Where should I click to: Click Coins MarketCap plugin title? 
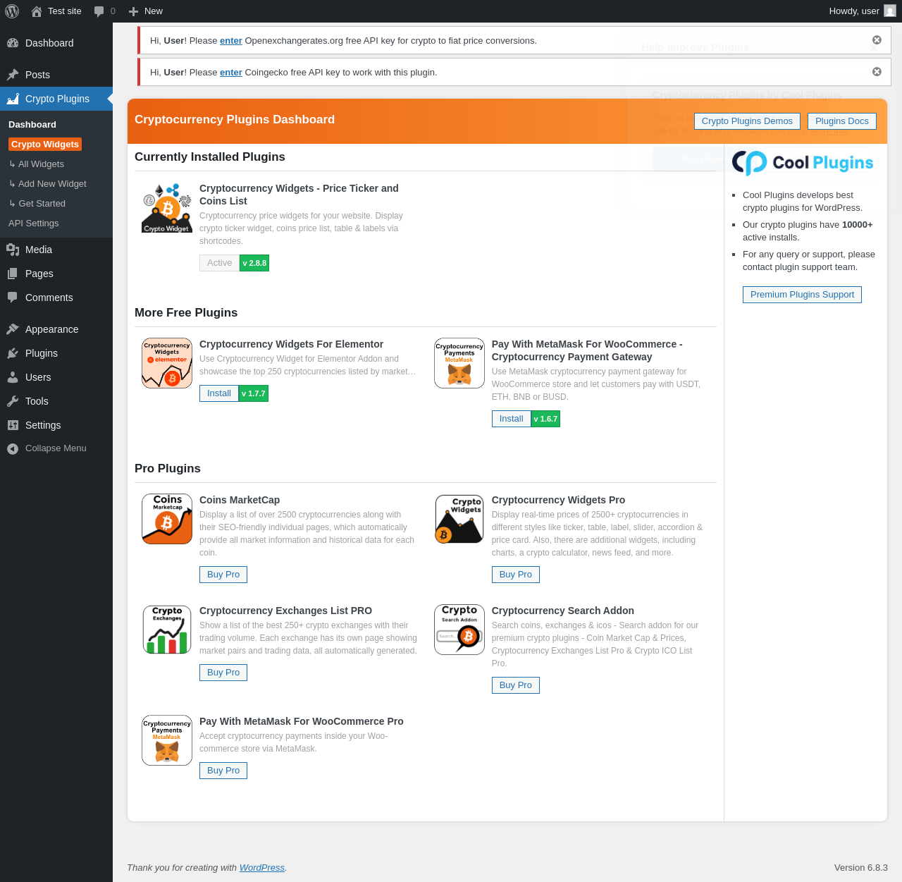[x=240, y=500]
